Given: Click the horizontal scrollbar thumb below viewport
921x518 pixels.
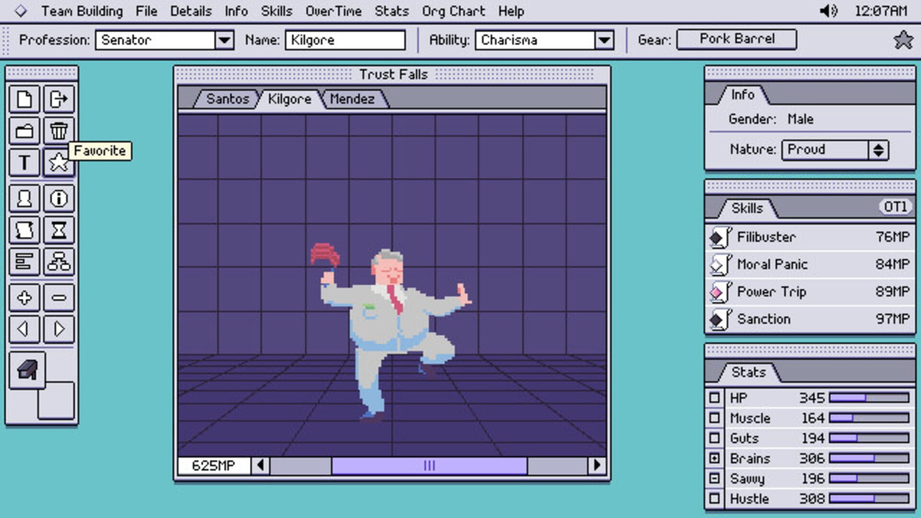Looking at the screenshot, I should 429,465.
